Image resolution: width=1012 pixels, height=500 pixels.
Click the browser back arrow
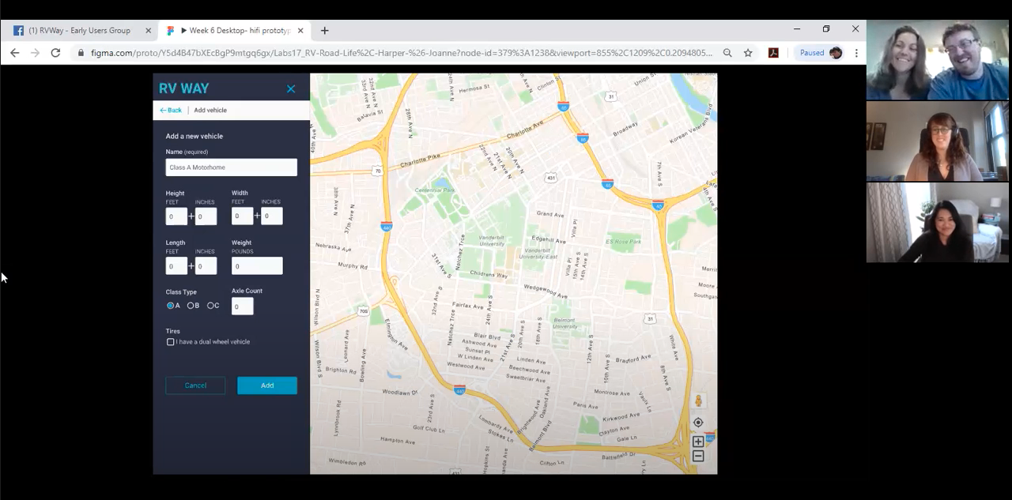point(15,53)
